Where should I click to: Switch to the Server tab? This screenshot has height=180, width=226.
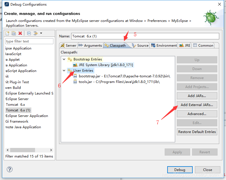coord(68,46)
